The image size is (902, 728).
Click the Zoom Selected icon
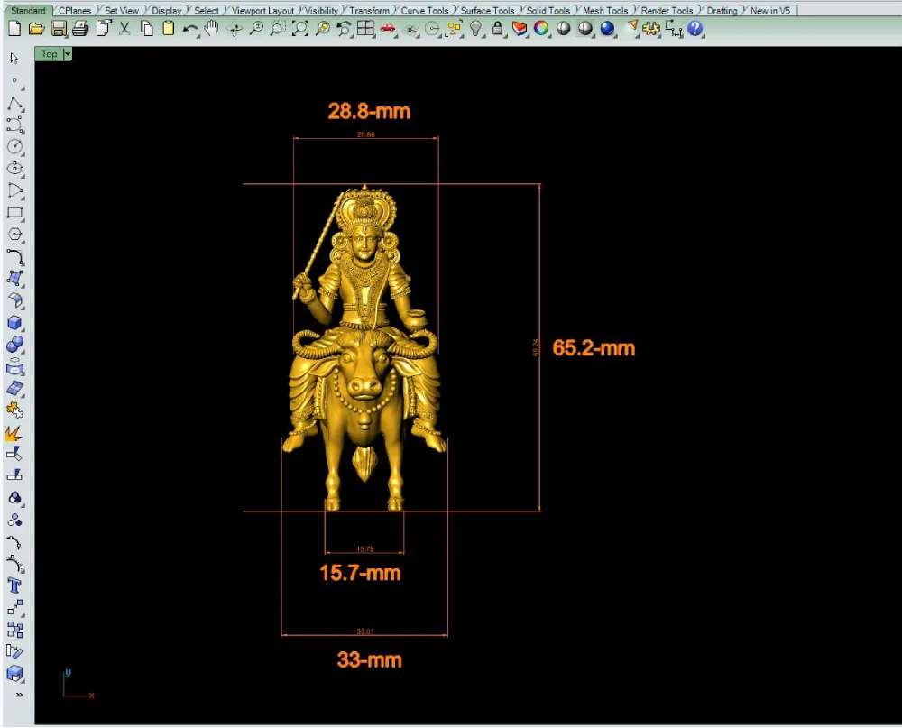point(323,28)
